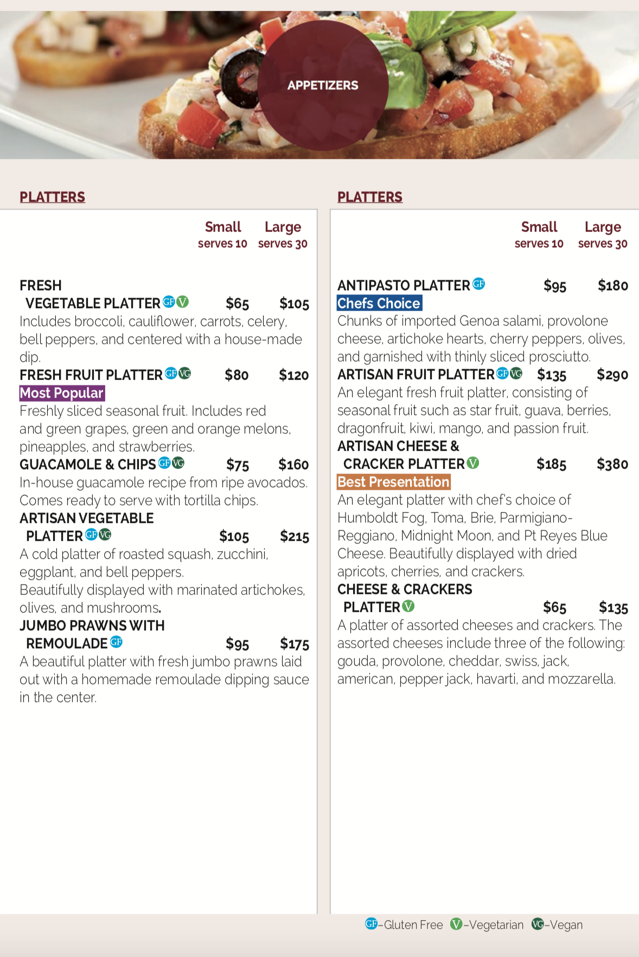Click the Best Presentation orange badge
Image resolution: width=639 pixels, height=957 pixels.
point(394,482)
